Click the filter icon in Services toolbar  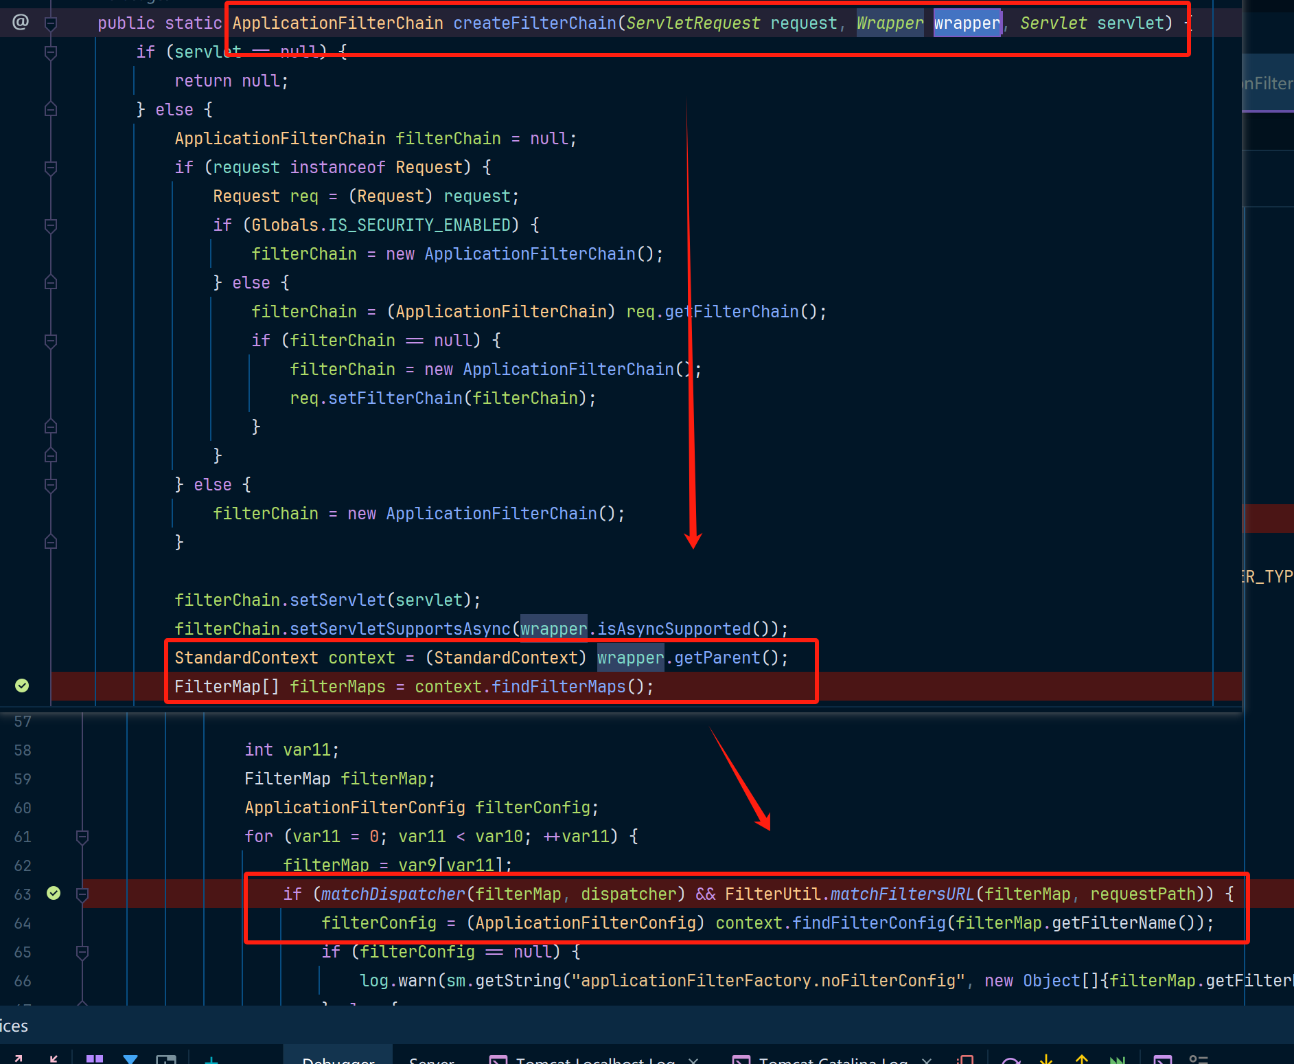pyautogui.click(x=130, y=1059)
